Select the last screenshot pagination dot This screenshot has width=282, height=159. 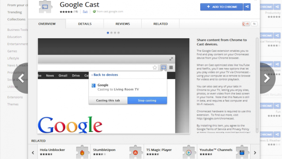(x=118, y=33)
